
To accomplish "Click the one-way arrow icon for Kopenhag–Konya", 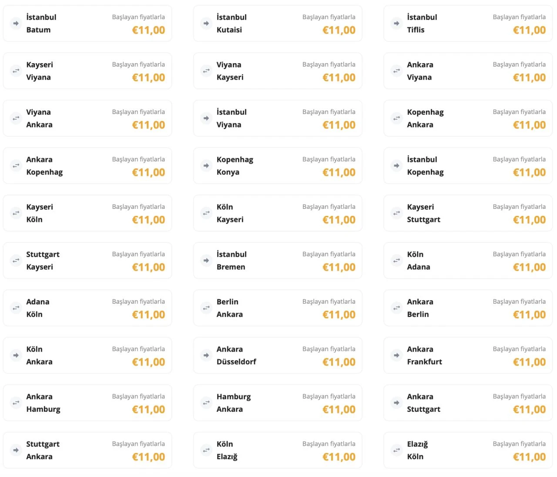I will pyautogui.click(x=206, y=166).
